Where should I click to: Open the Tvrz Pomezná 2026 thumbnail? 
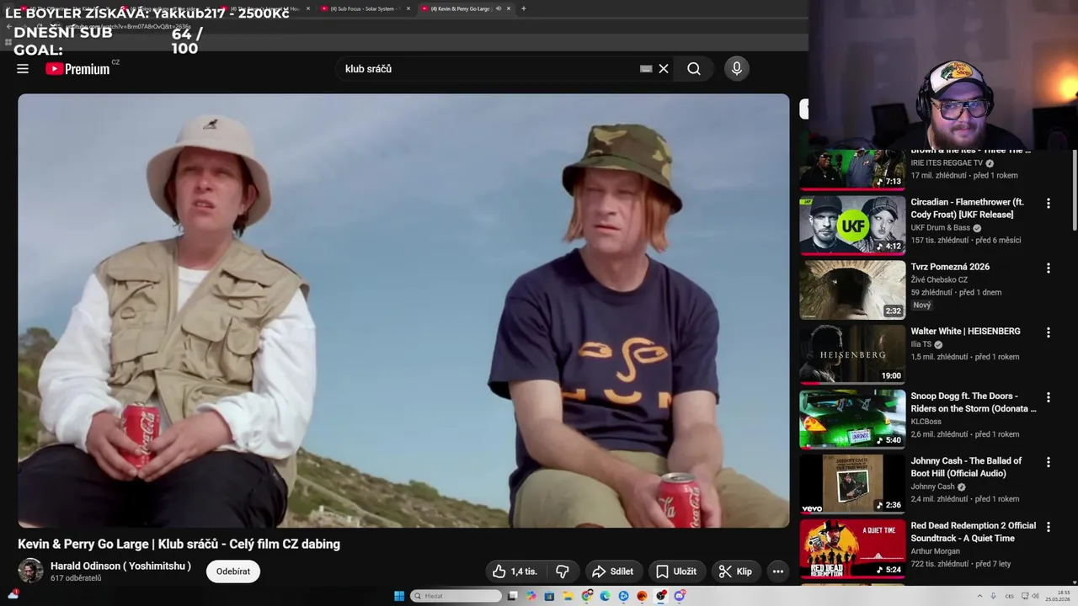[x=852, y=290]
